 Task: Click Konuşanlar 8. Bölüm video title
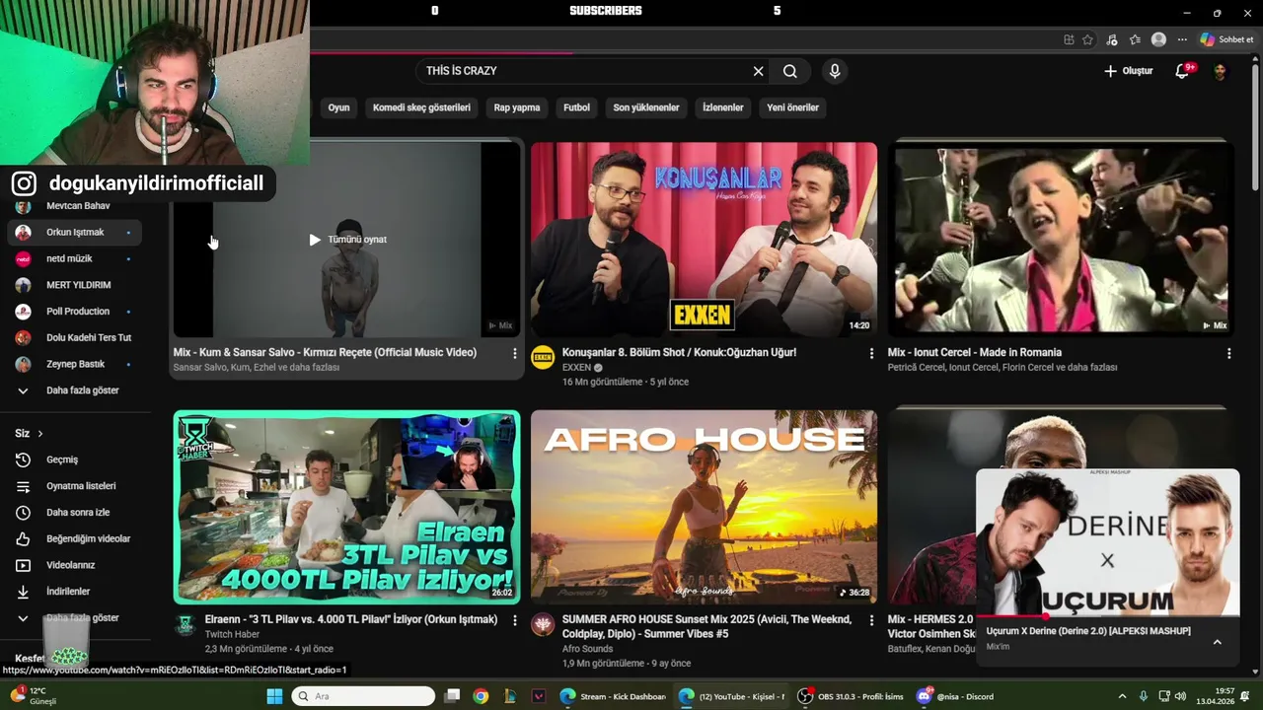tap(679, 352)
